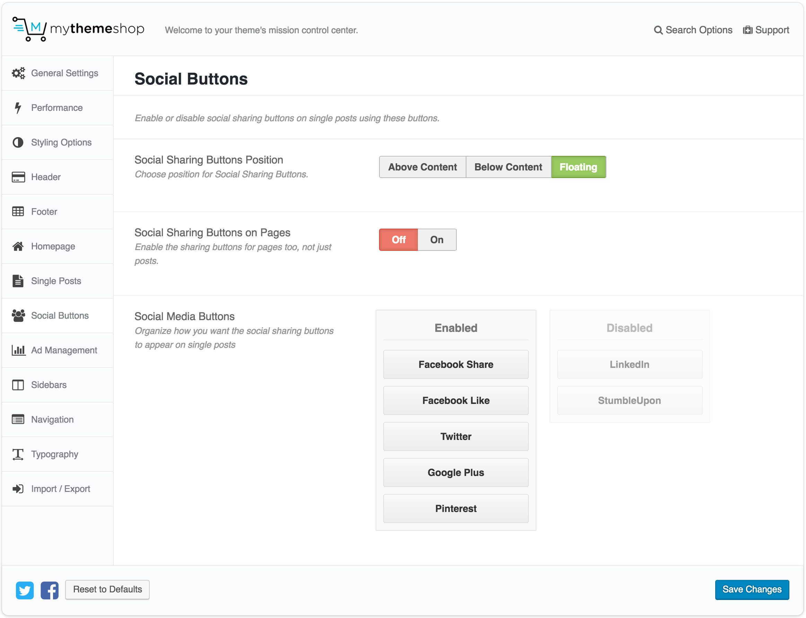Click the Styling Options half-circle icon
Image resolution: width=806 pixels, height=618 pixels.
[x=18, y=142]
